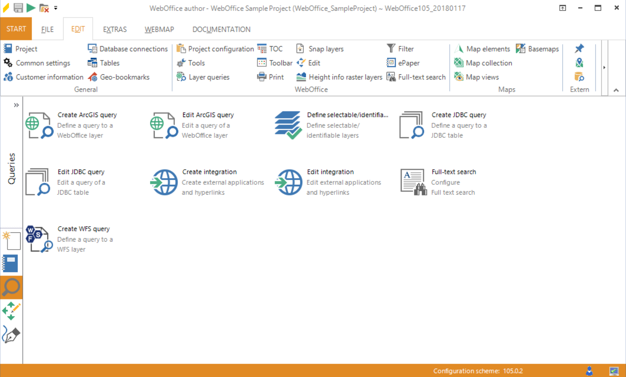Click the pin icon in the Extern group
The width and height of the screenshot is (626, 377).
click(579, 48)
